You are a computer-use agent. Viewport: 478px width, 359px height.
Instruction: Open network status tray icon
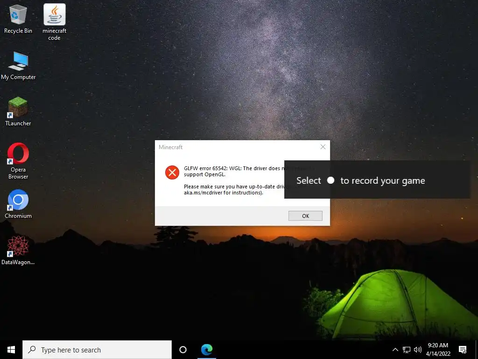click(407, 350)
